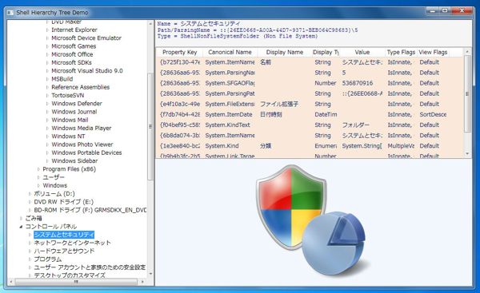Click the Type Flags column header
480x293 pixels.
[401, 52]
